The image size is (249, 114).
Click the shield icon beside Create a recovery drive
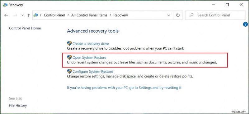click(x=69, y=43)
